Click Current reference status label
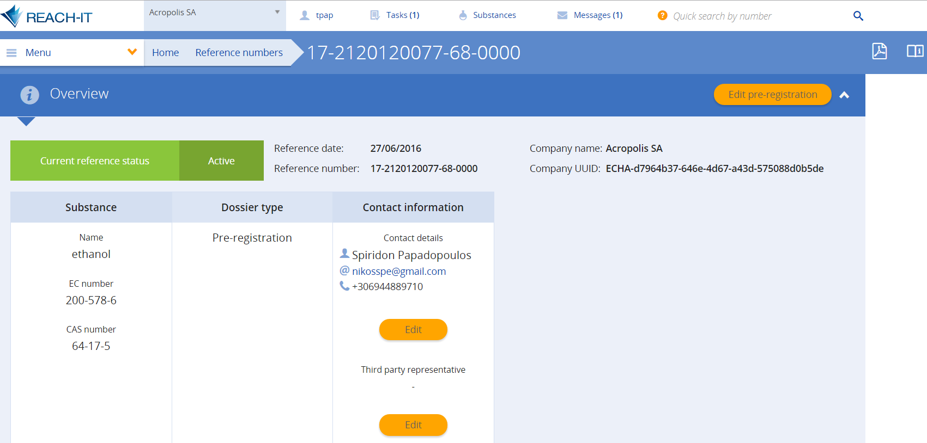The height and width of the screenshot is (443, 927). (x=95, y=161)
